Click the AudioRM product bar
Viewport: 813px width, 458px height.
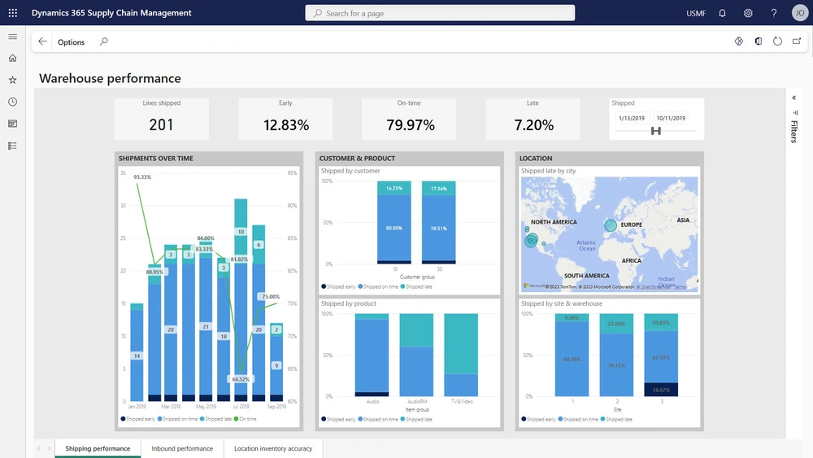pyautogui.click(x=416, y=355)
